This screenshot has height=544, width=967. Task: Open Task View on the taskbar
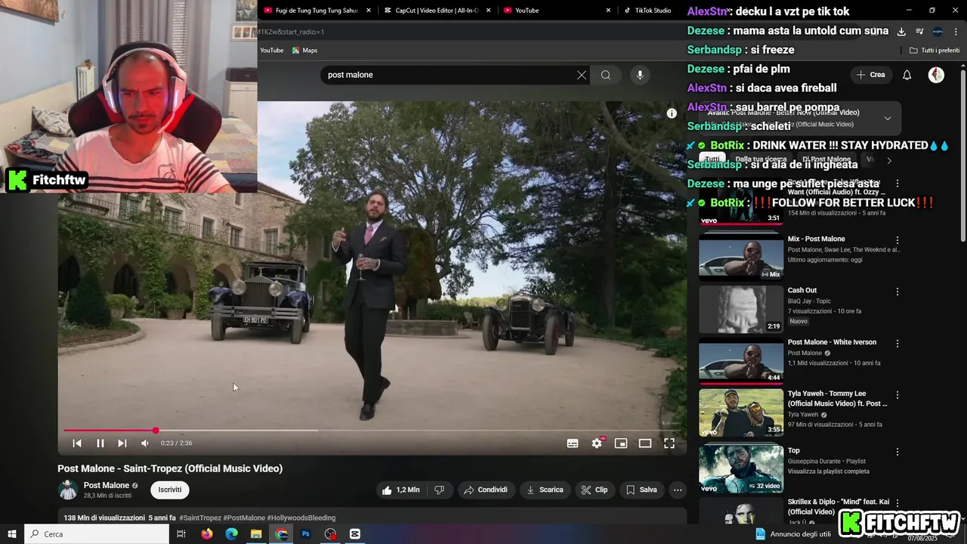[x=181, y=534]
